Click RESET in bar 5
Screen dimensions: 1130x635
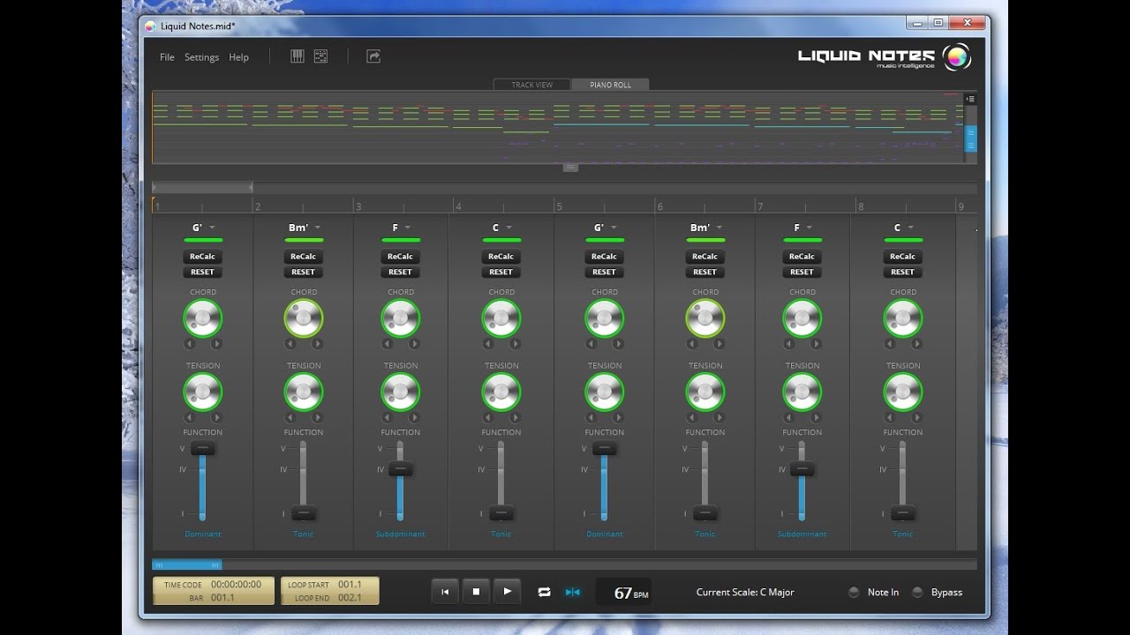[x=605, y=272]
